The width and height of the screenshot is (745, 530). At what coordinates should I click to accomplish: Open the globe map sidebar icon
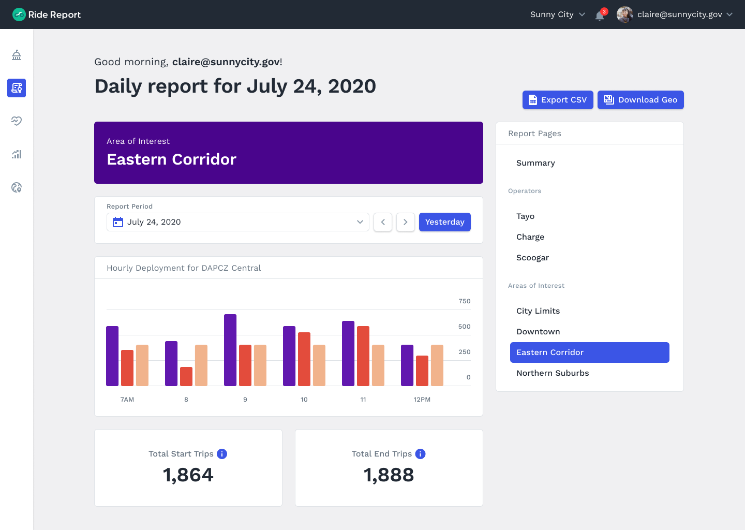[17, 187]
